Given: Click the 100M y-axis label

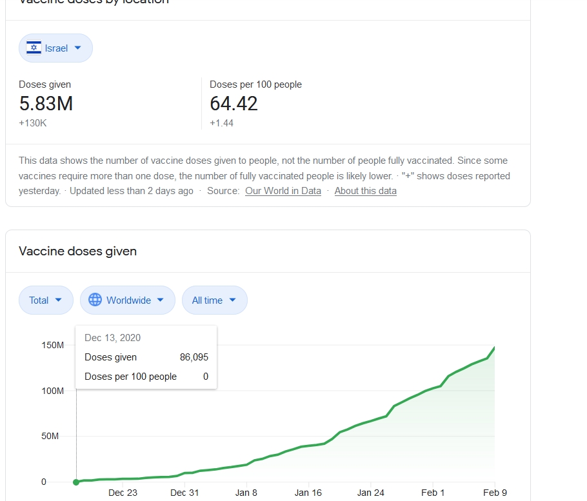Looking at the screenshot, I should click(52, 391).
